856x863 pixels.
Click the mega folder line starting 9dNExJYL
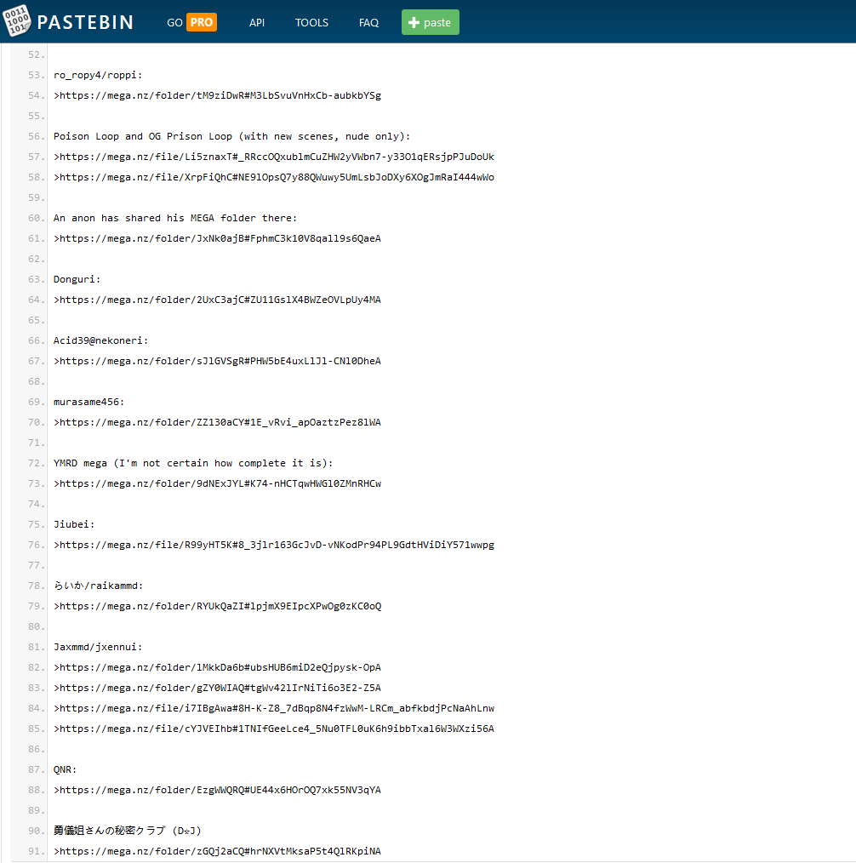[217, 483]
